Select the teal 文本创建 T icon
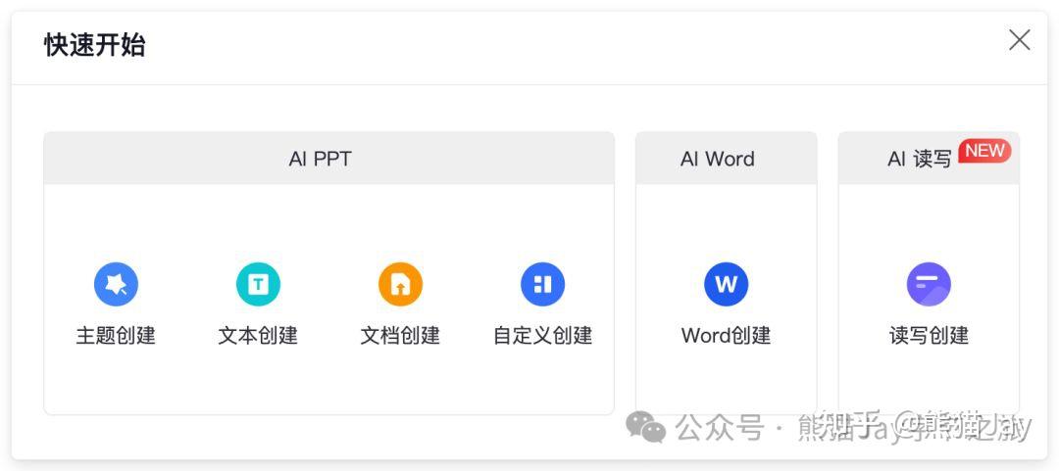This screenshot has height=471, width=1059. click(x=258, y=284)
